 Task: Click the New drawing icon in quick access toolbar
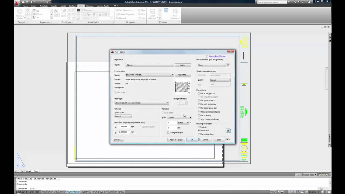point(23,2)
